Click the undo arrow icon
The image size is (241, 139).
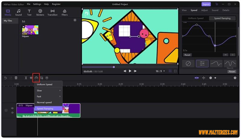coord(5,78)
